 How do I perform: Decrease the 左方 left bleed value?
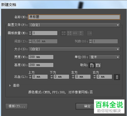coord(73,78)
